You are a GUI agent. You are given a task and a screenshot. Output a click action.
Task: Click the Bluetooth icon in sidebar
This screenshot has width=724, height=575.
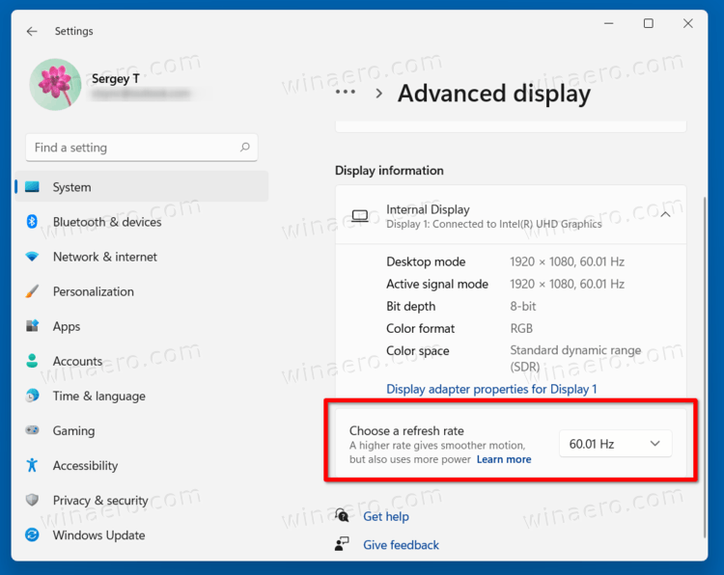click(32, 222)
